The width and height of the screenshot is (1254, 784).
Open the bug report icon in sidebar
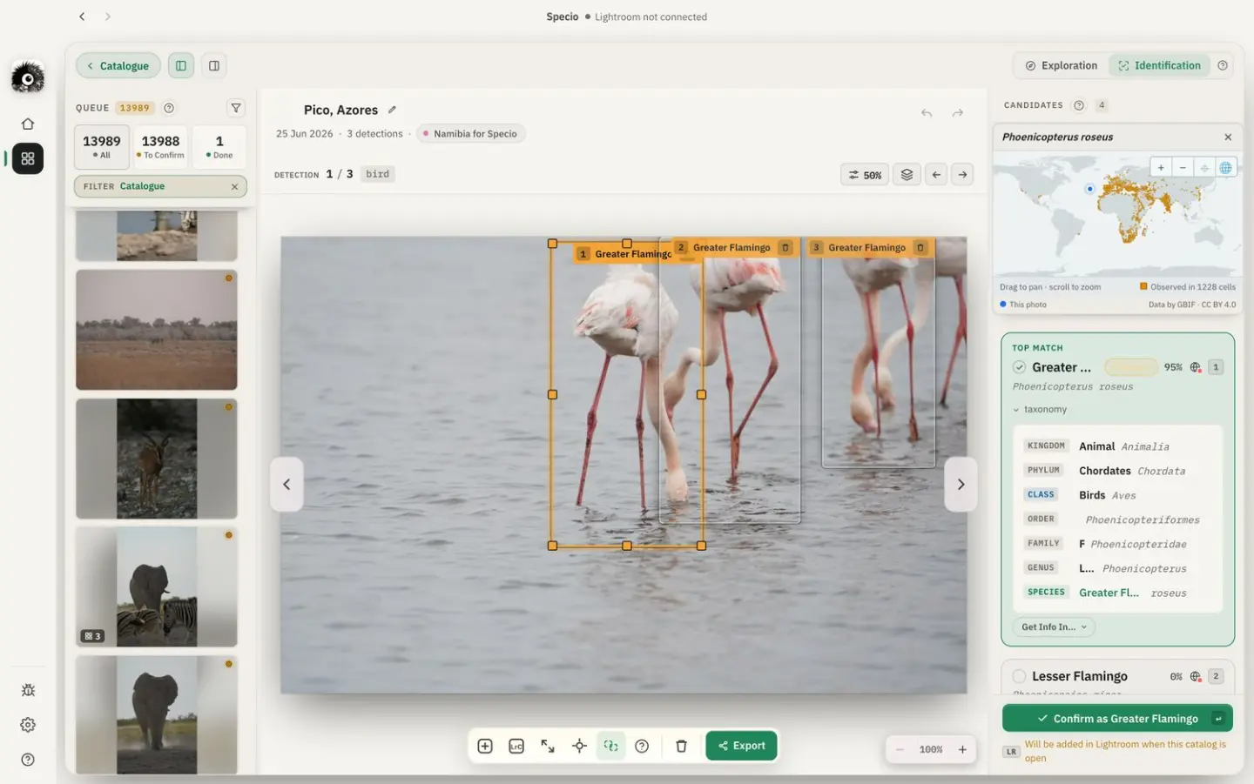28,690
